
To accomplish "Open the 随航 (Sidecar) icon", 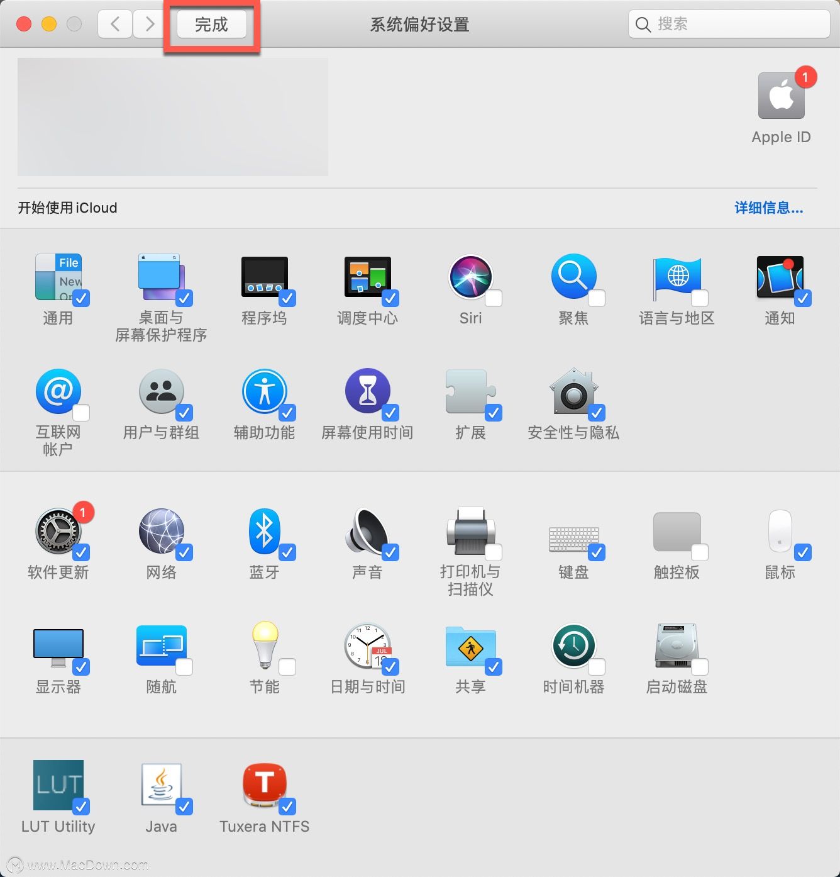I will pyautogui.click(x=161, y=645).
